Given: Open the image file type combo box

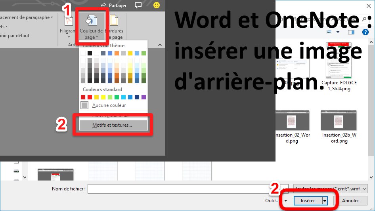Looking at the screenshot, I should click(331, 189).
